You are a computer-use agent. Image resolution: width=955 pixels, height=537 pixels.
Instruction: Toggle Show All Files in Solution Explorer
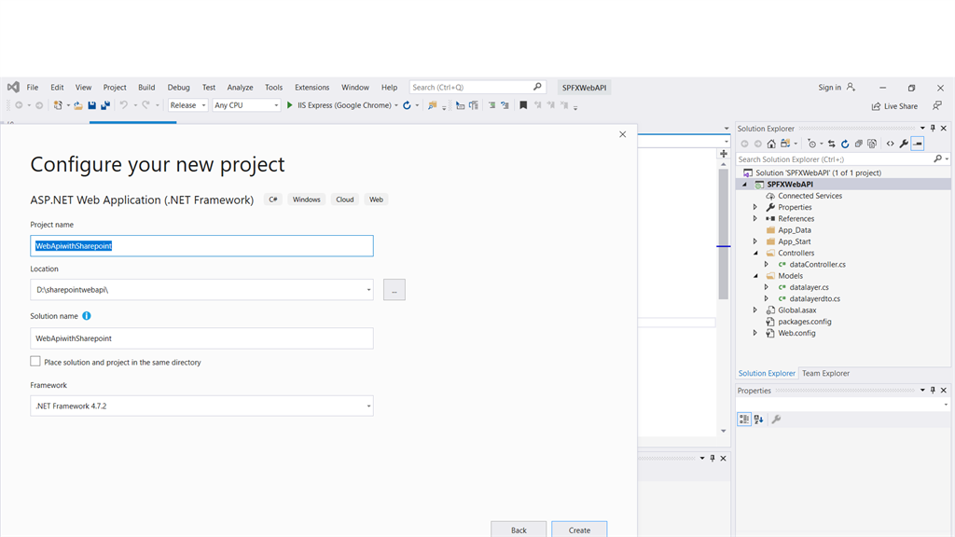tap(872, 143)
